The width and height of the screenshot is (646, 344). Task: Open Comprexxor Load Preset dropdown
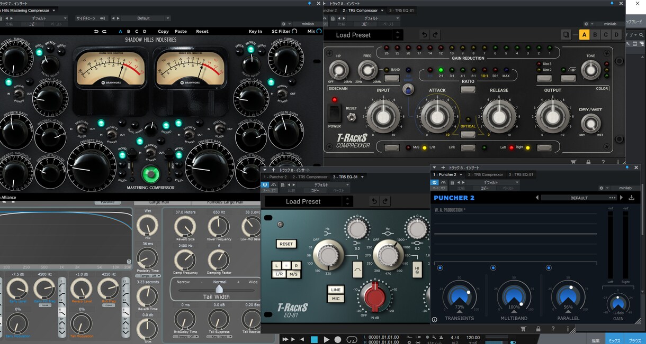pos(363,35)
